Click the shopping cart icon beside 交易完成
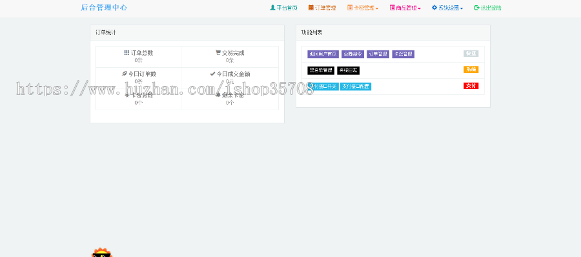 [218, 53]
